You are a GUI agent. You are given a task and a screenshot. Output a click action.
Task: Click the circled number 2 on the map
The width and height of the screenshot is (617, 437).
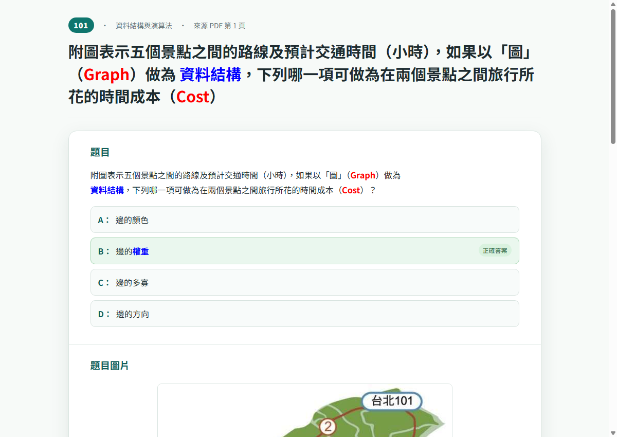(x=328, y=427)
